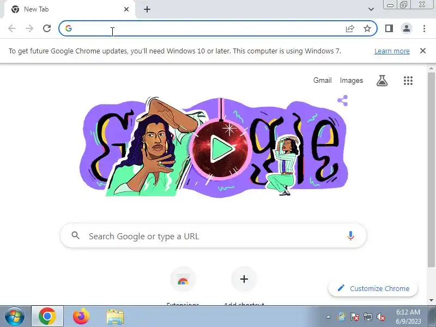Screen dimensions: 436x327
Task: Click the Search Google or type a URL box
Action: coord(213,236)
